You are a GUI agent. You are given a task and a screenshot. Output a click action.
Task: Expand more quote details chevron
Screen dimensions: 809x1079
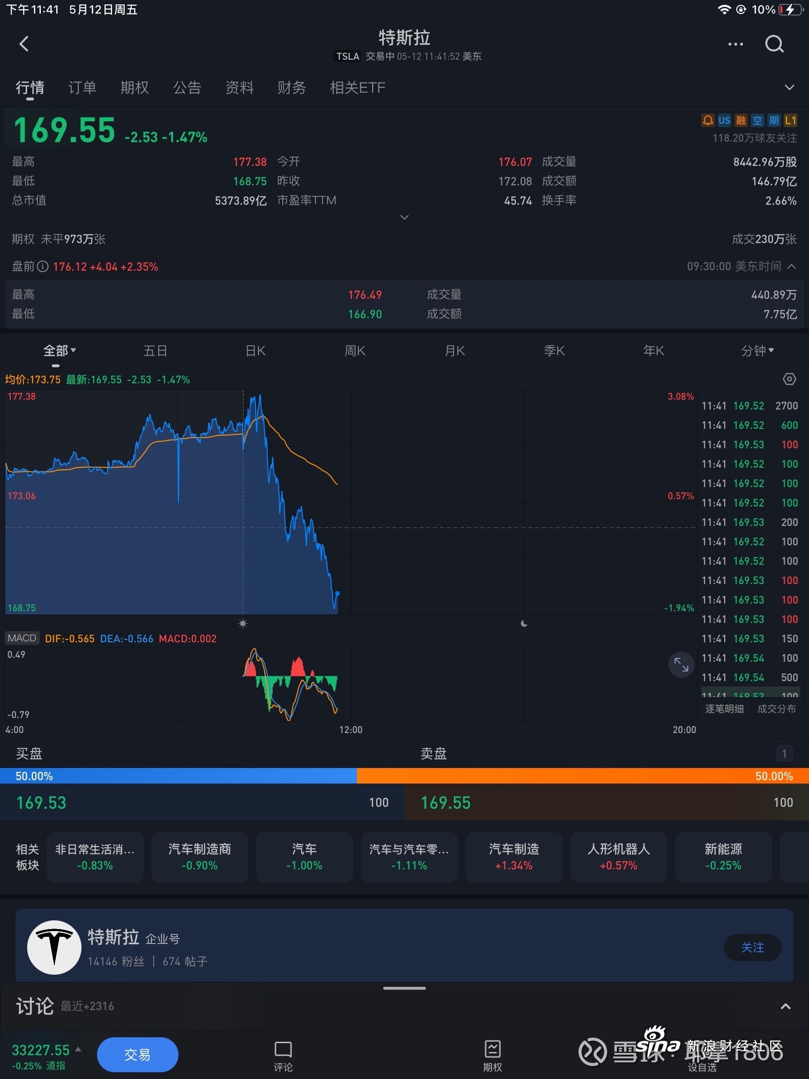tap(404, 217)
